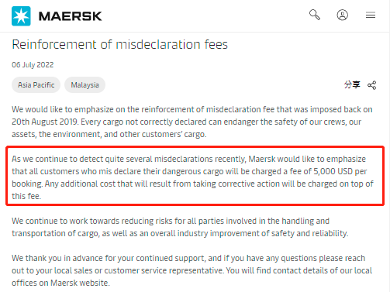Click the 分享 share label
The width and height of the screenshot is (390, 292).
pyautogui.click(x=352, y=84)
